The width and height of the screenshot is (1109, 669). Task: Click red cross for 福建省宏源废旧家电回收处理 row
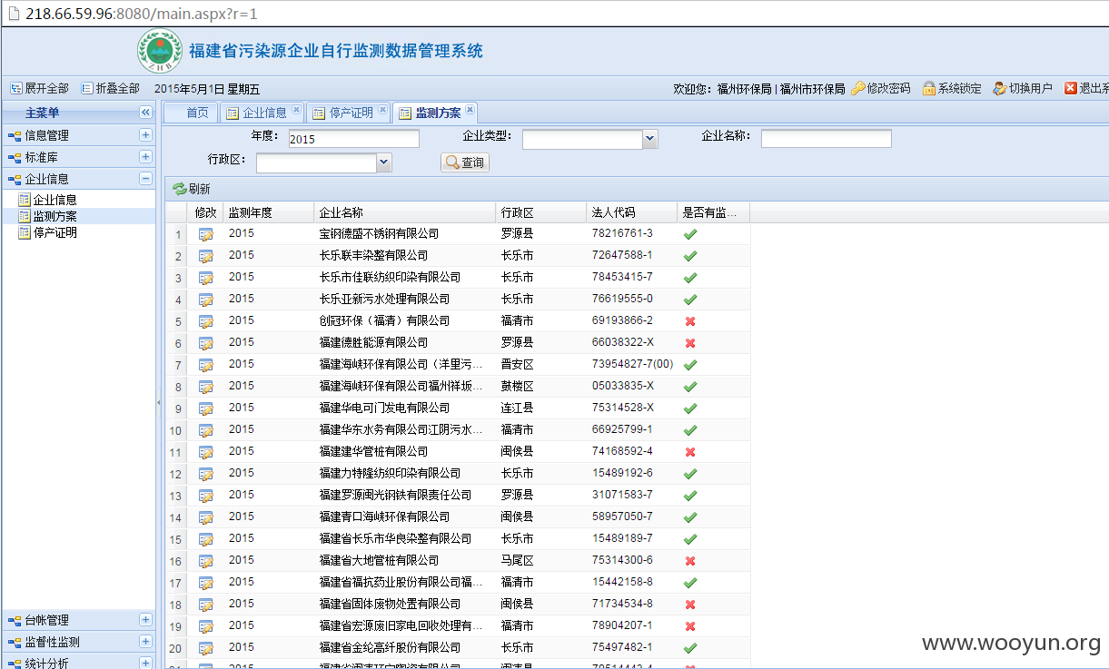point(690,626)
